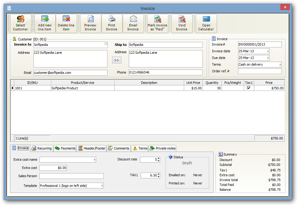Switch to the Payments tab
This screenshot has width=298, height=206.
click(65, 148)
